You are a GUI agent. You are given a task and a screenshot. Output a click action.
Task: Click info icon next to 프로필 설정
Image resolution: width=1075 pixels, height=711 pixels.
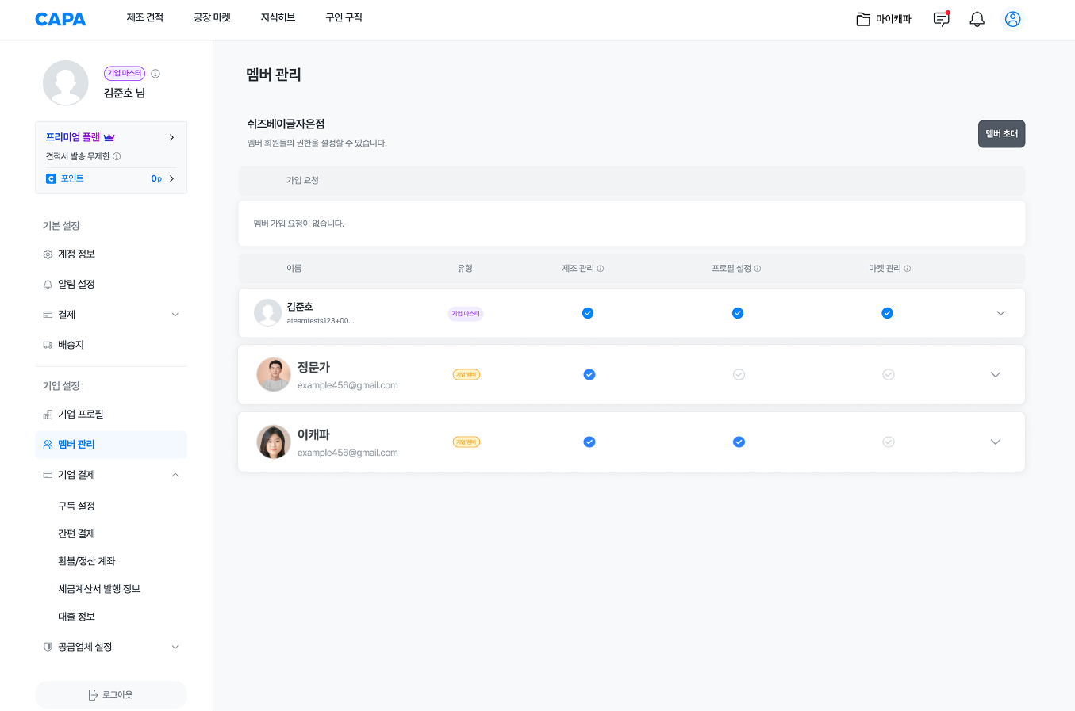[x=758, y=269]
